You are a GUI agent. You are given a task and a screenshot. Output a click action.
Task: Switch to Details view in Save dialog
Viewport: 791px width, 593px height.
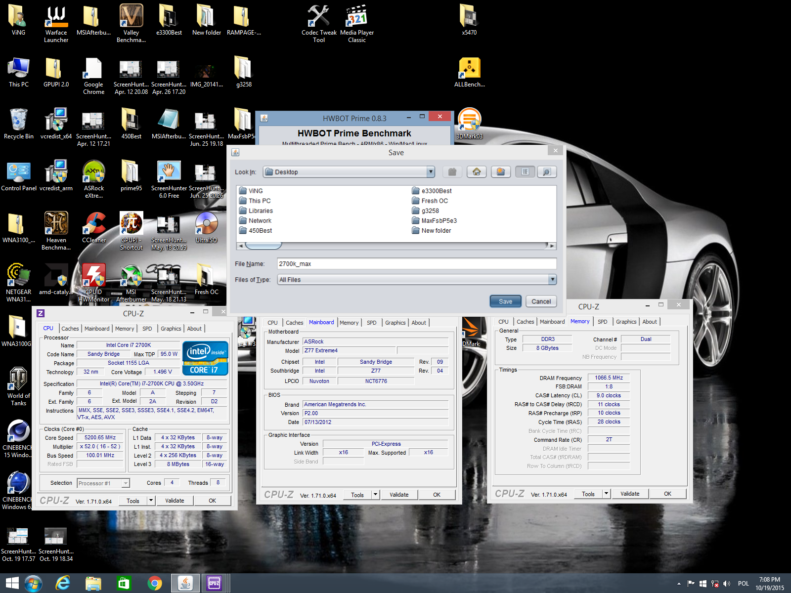pyautogui.click(x=547, y=171)
